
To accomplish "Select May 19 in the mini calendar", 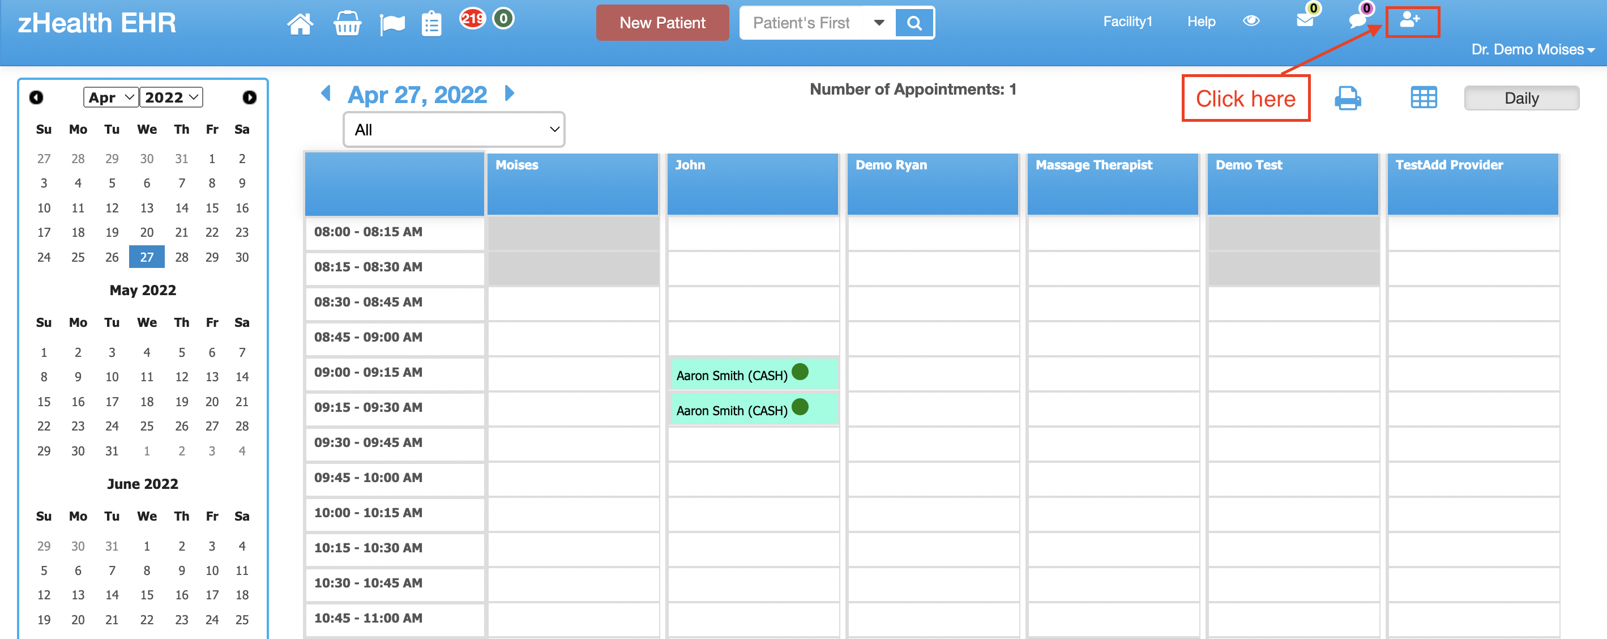I will [182, 401].
